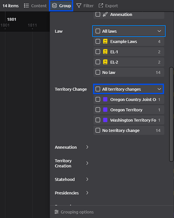Click the Oregon Territory purple swatch

105,110
